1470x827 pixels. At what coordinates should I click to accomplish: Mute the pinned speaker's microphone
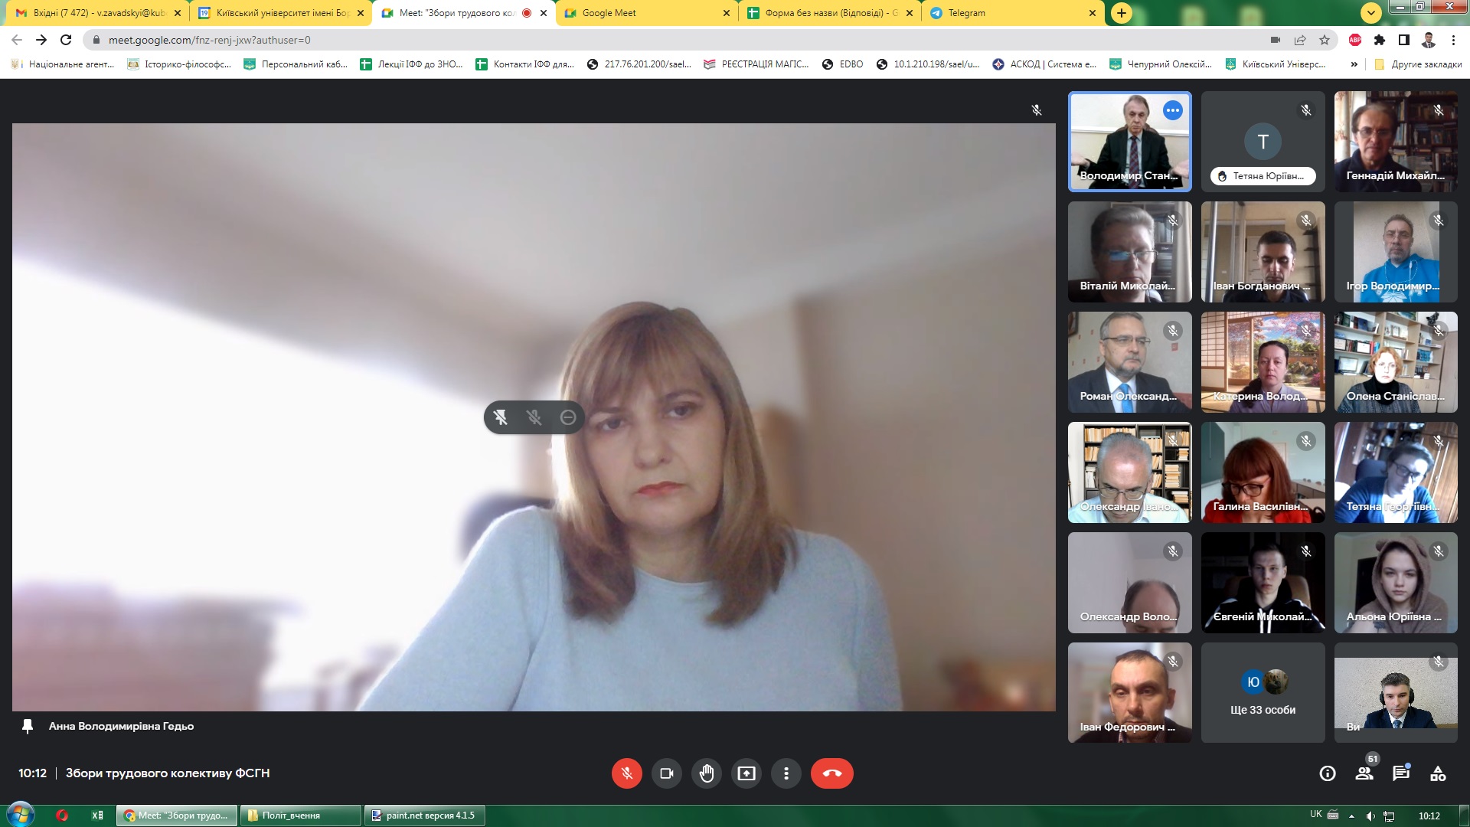coord(534,417)
